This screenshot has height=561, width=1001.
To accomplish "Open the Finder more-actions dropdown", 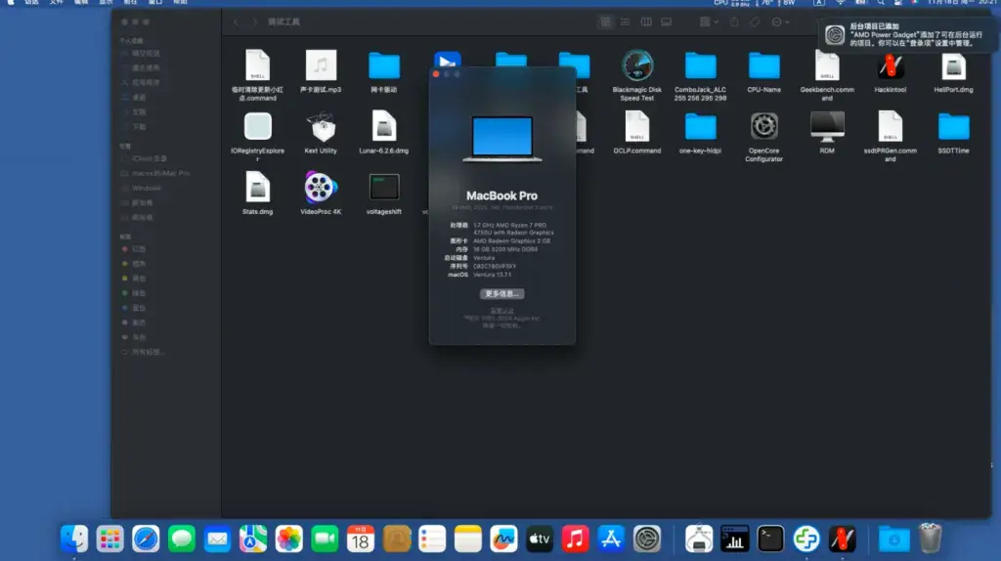I will point(780,22).
